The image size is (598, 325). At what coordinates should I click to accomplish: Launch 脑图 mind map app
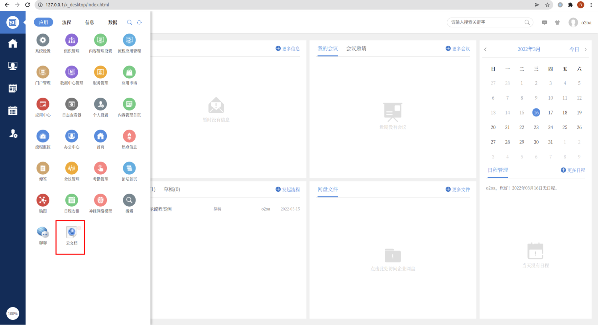43,201
